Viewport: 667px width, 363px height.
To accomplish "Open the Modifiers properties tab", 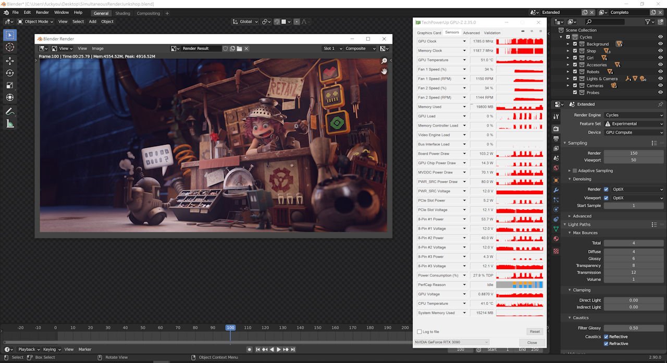I will tap(556, 190).
